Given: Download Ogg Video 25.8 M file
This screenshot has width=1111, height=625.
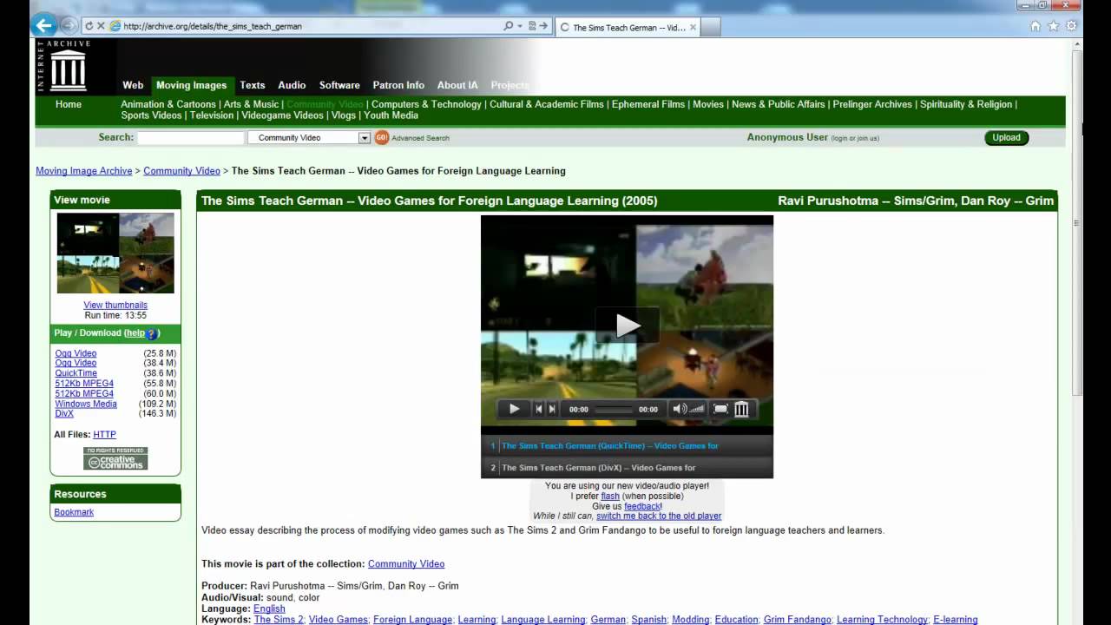Looking at the screenshot, I should coord(76,353).
